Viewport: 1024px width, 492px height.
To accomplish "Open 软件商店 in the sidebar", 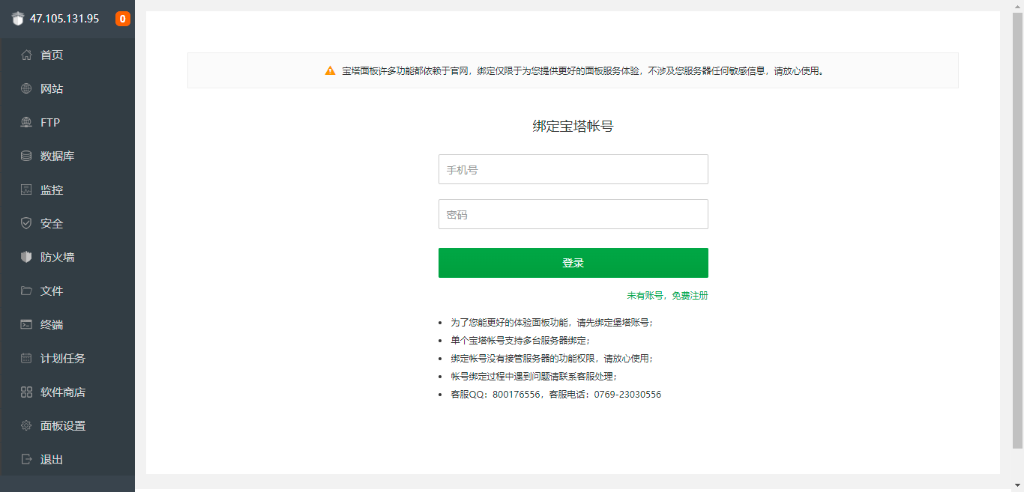I will pos(67,392).
